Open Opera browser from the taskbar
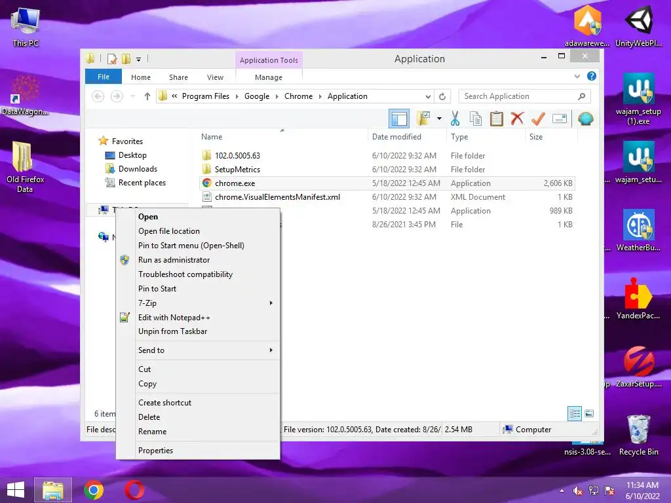 pos(134,490)
